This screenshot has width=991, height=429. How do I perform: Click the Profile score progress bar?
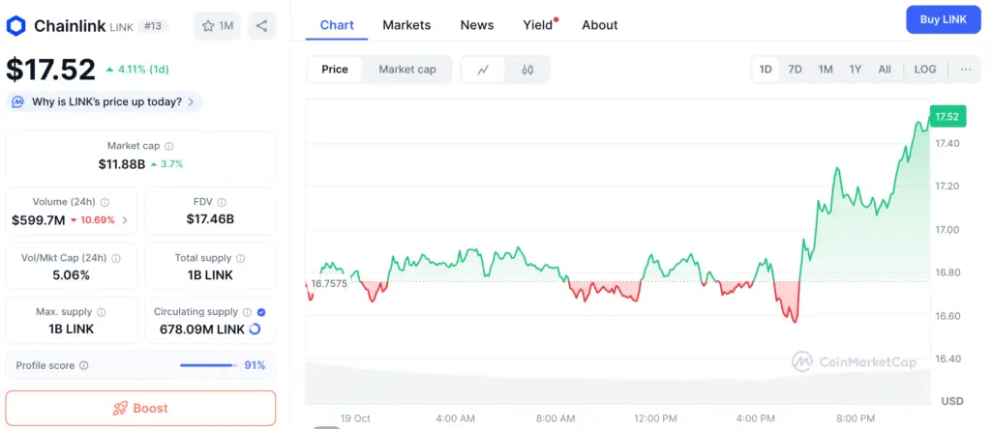point(208,366)
